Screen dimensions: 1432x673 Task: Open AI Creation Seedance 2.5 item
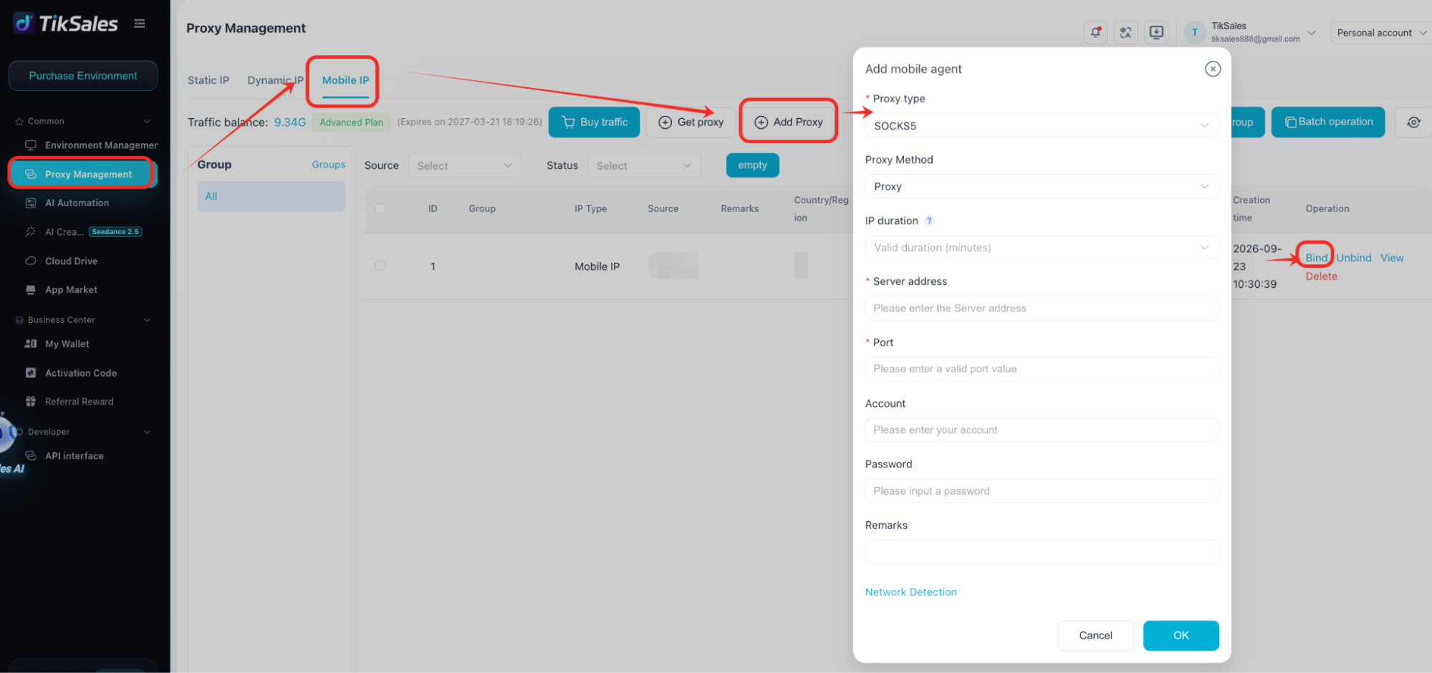click(83, 232)
